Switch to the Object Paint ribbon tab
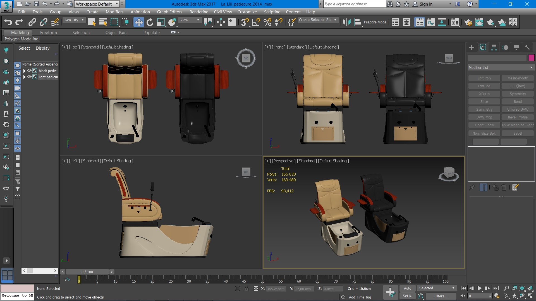This screenshot has height=301, width=536. pos(116,32)
